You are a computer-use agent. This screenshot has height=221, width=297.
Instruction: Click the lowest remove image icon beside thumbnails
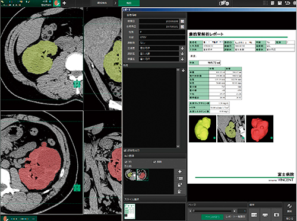(179, 191)
